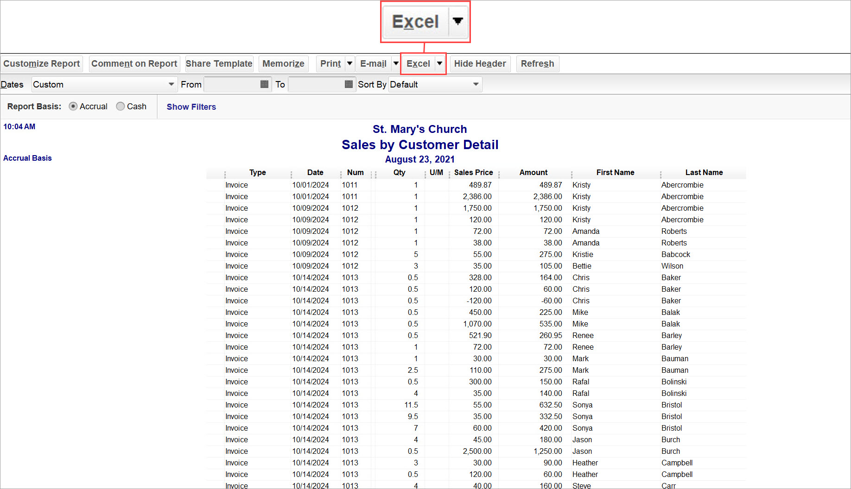Click the Amount column header
This screenshot has width=851, height=489.
(533, 172)
